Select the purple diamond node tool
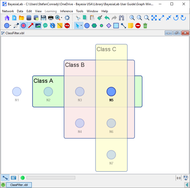The height and width of the screenshot is (188, 190). pyautogui.click(x=109, y=26)
